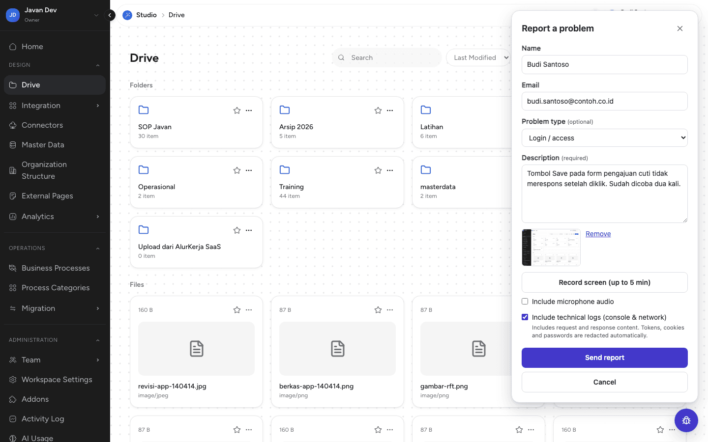
Task: Open the Problem type dropdown
Action: [605, 138]
